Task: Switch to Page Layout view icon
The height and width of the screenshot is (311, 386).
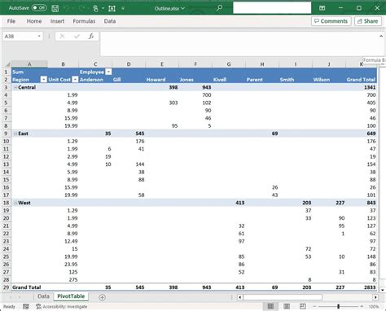Action: point(287,306)
